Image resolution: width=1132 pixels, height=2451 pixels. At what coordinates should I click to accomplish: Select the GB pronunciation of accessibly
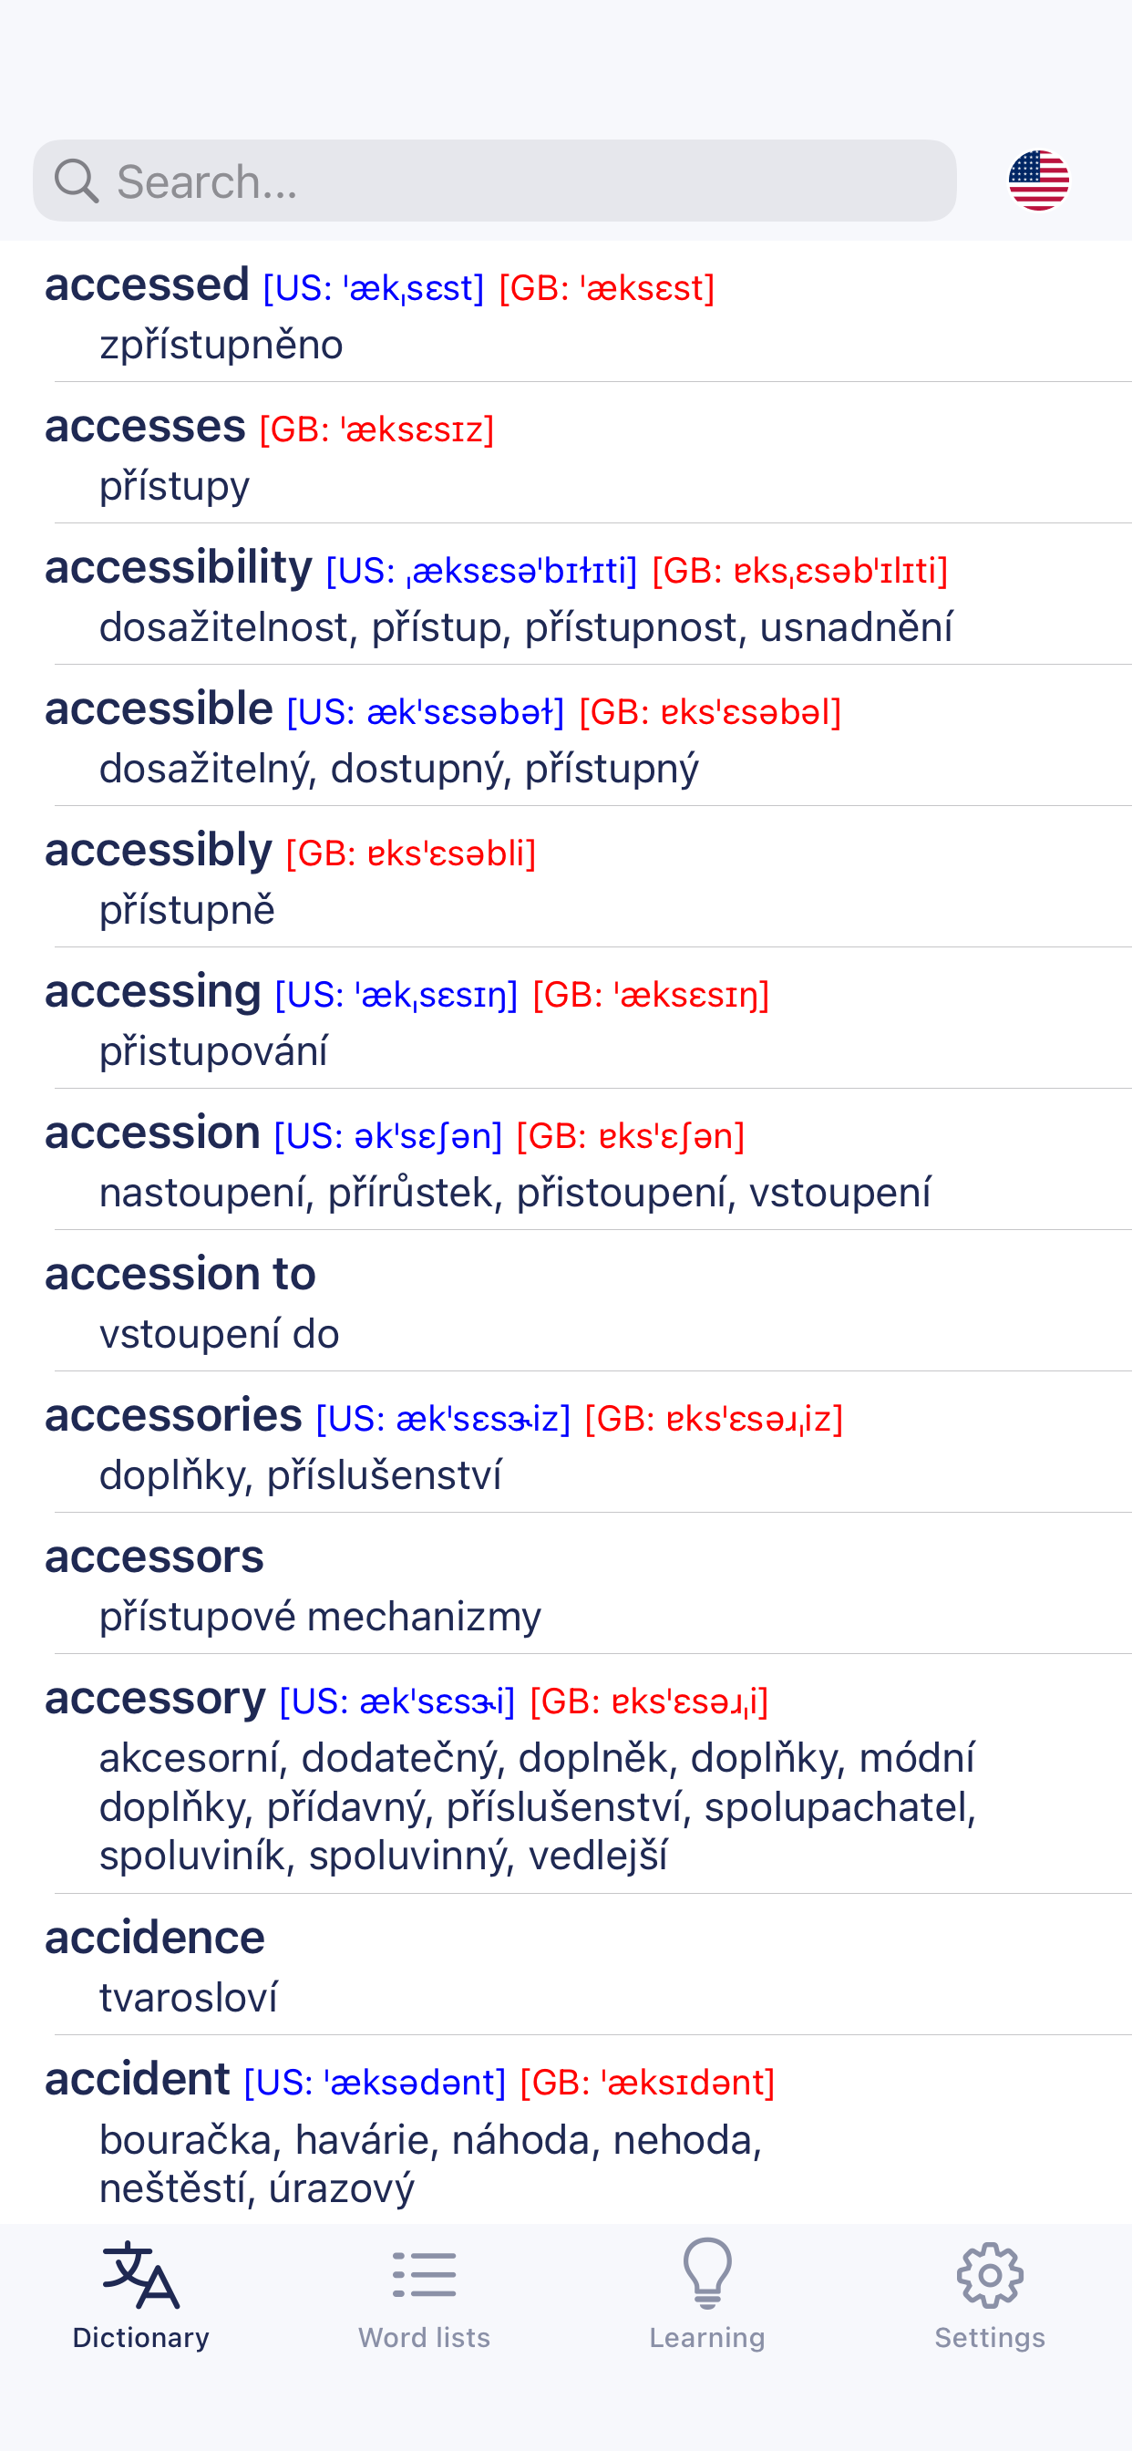[x=409, y=852]
